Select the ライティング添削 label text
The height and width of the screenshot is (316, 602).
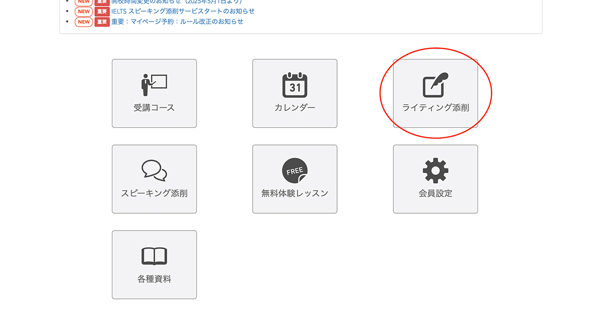[x=435, y=108]
